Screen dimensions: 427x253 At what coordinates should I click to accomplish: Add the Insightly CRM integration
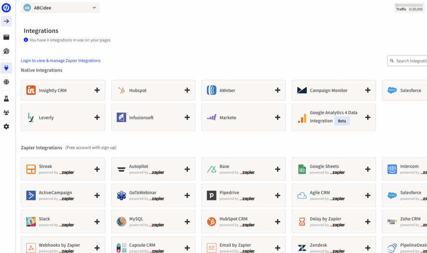97,90
